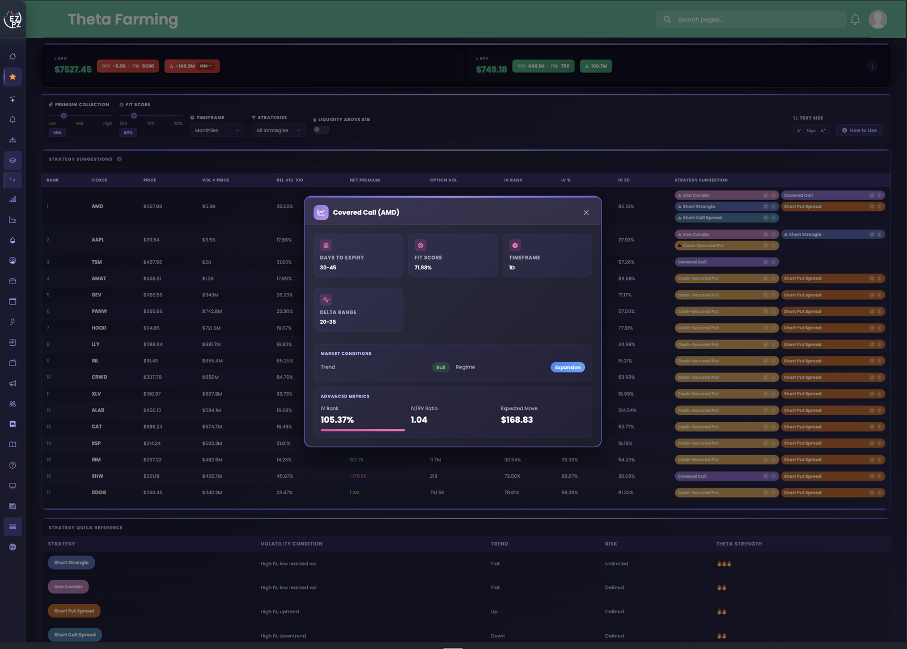Click the How to Use button
Viewport: 907px width, 649px height.
pyautogui.click(x=859, y=130)
